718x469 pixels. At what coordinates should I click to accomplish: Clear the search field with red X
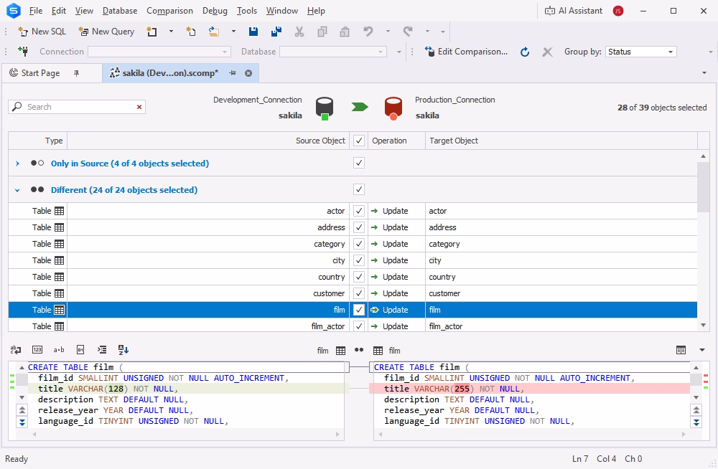pos(139,107)
